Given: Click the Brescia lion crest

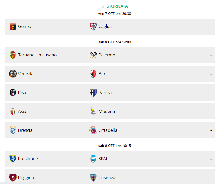Looking at the screenshot, I should (13, 130).
